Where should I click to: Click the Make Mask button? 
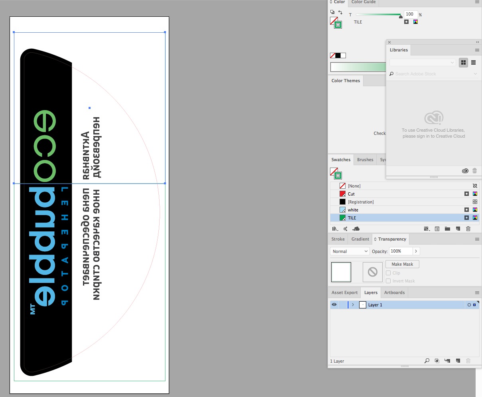click(402, 264)
